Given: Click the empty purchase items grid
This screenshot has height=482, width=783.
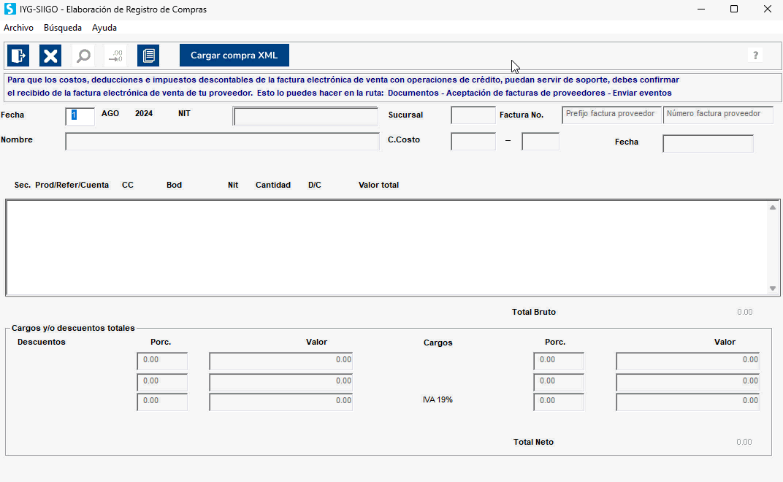Looking at the screenshot, I should pyautogui.click(x=386, y=248).
